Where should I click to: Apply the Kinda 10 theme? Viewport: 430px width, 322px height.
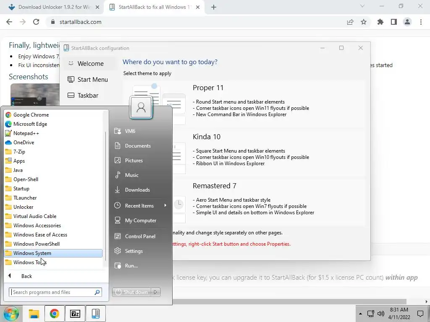pyautogui.click(x=244, y=152)
